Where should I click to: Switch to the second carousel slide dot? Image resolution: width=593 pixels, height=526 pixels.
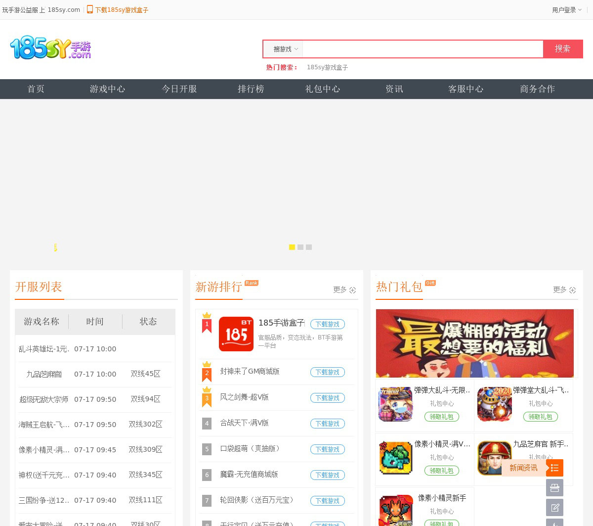click(x=300, y=247)
